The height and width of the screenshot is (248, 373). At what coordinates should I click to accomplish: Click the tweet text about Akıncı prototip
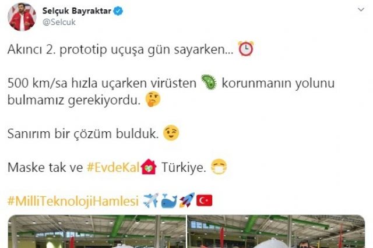click(x=121, y=49)
